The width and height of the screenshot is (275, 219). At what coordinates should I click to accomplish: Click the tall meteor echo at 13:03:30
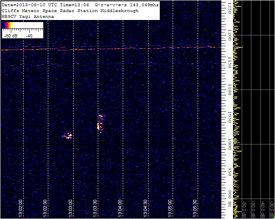[x=101, y=123]
